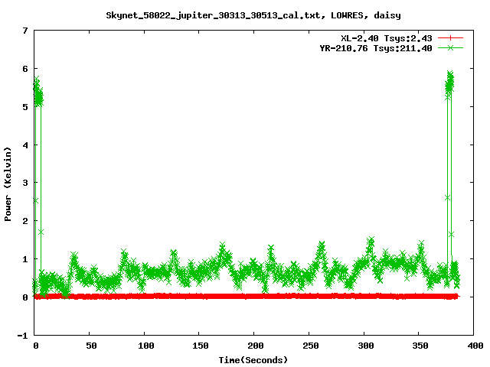This screenshot has width=490, height=367.
Task: Click the 100 tick label on x-axis
Action: point(145,346)
